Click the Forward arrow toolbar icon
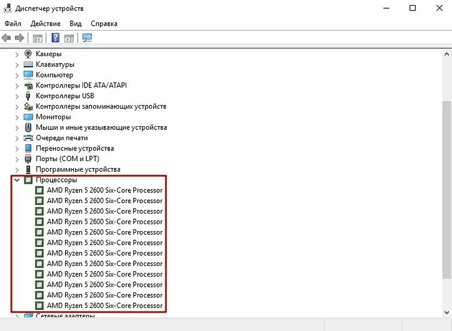This screenshot has width=452, height=331. point(19,38)
